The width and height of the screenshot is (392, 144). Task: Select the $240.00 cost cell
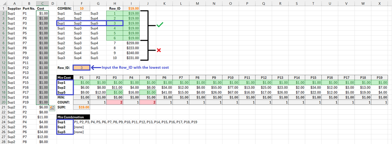(x=131, y=53)
